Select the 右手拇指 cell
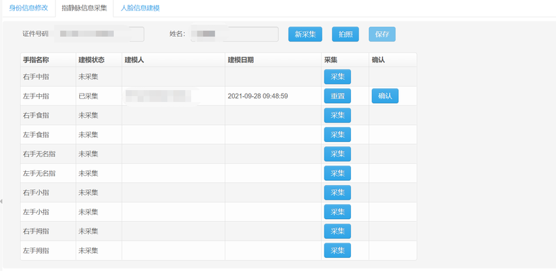The width and height of the screenshot is (556, 271). 48,231
